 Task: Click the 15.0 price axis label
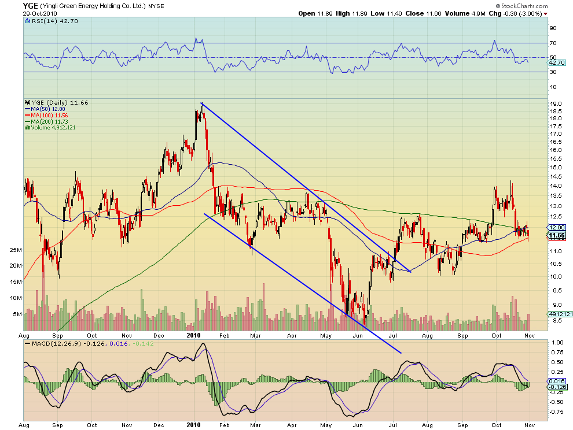coord(556,168)
